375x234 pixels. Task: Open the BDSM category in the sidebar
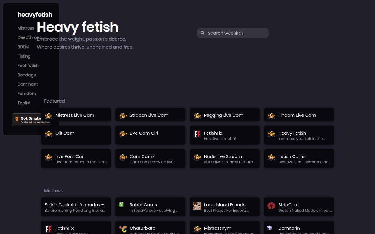pos(23,47)
